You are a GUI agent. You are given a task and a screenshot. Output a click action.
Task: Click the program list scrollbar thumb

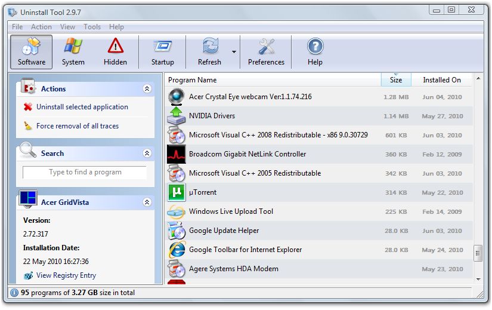(x=478, y=253)
